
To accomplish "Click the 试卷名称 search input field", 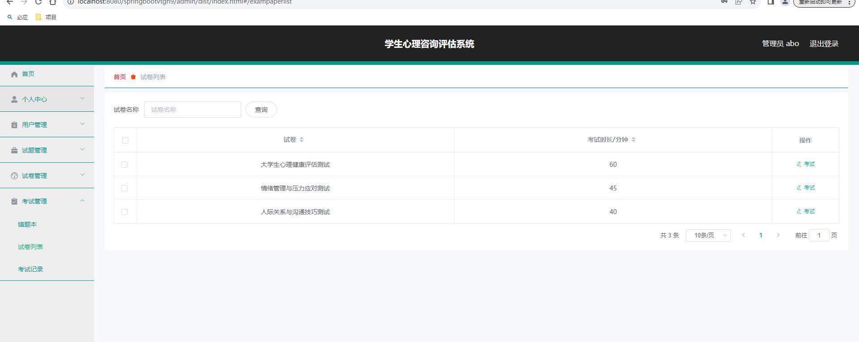I will click(192, 110).
